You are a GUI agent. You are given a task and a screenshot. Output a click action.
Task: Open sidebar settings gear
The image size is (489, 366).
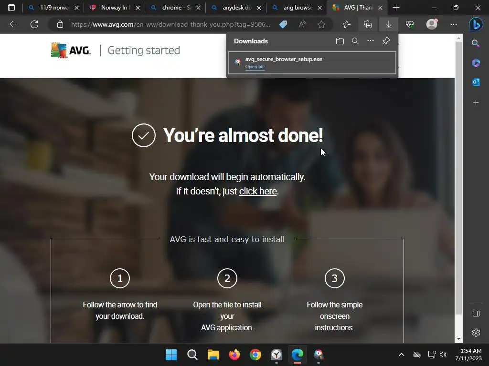pos(476,333)
